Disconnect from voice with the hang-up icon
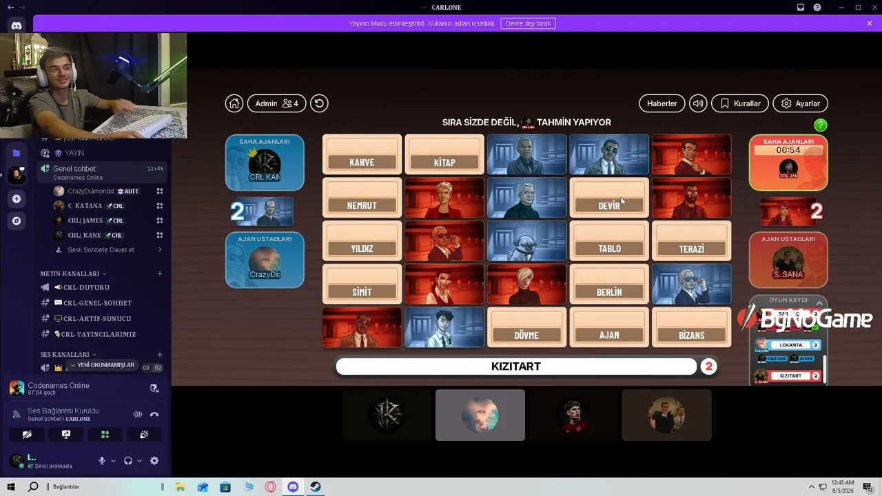The width and height of the screenshot is (882, 496). [x=154, y=414]
